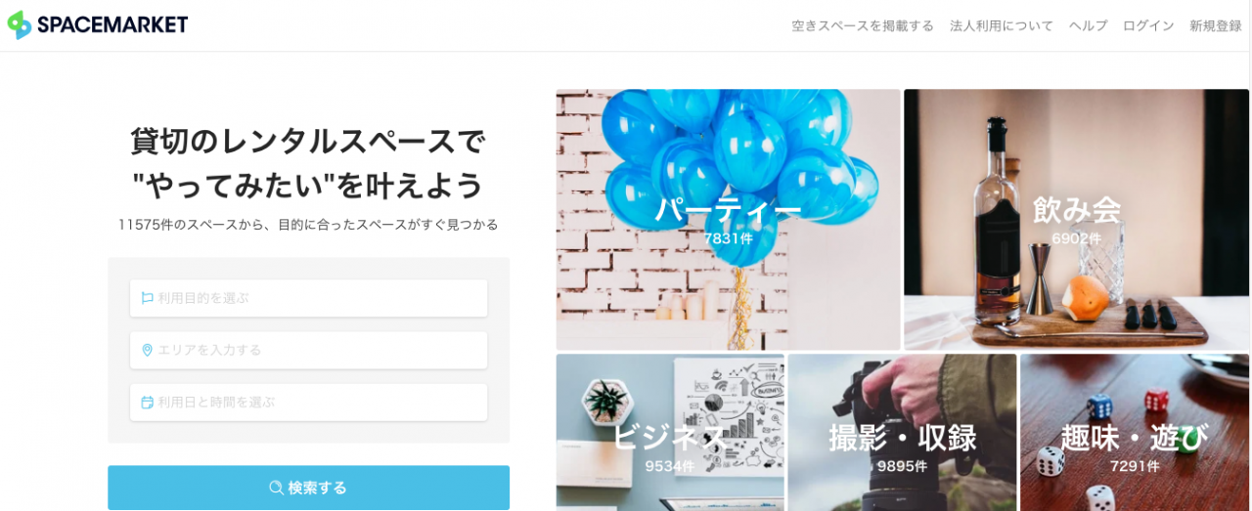The image size is (1252, 511).
Task: Select the パーティー category tile
Action: click(728, 220)
